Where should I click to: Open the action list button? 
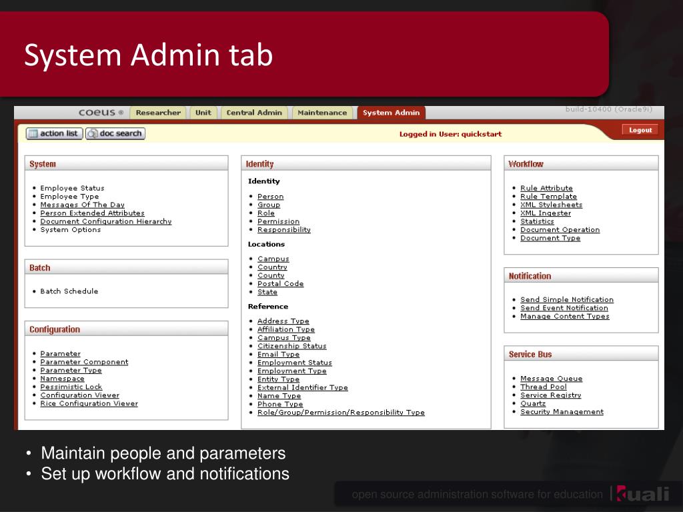[54, 133]
